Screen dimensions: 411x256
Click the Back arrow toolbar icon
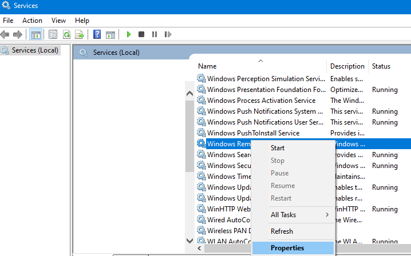[5, 34]
